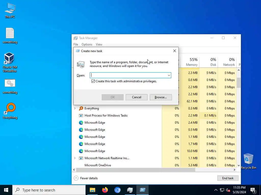Select the 'something' text document desktop icon
The width and height of the screenshot is (261, 195).
[10, 36]
